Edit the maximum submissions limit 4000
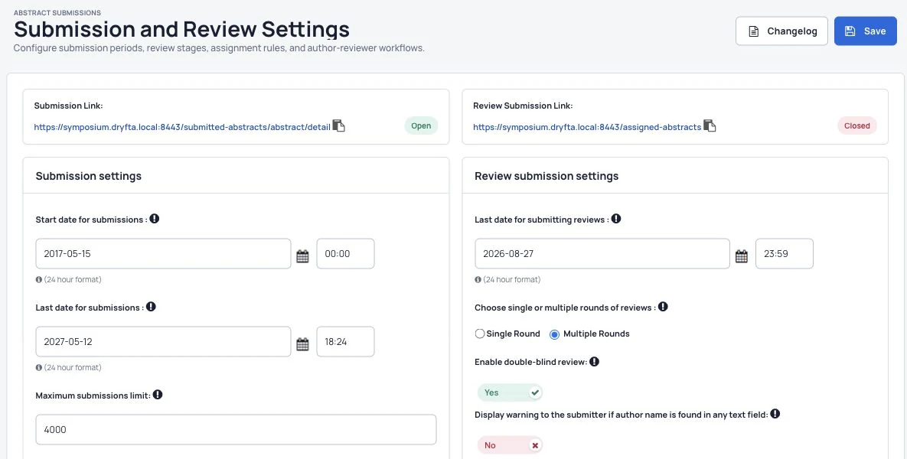Screen dimensions: 907x459 click(236, 429)
